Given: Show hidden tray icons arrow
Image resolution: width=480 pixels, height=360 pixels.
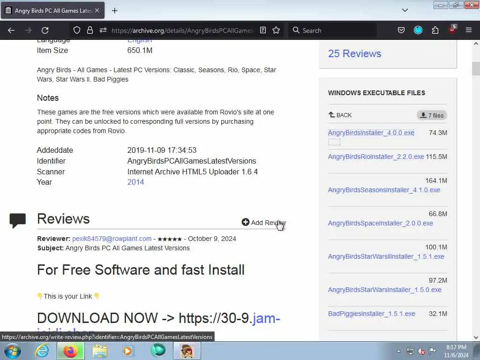Looking at the screenshot, I should [398, 351].
